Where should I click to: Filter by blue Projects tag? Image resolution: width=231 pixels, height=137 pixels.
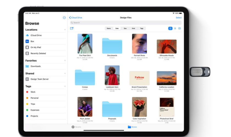[x=27, y=116]
